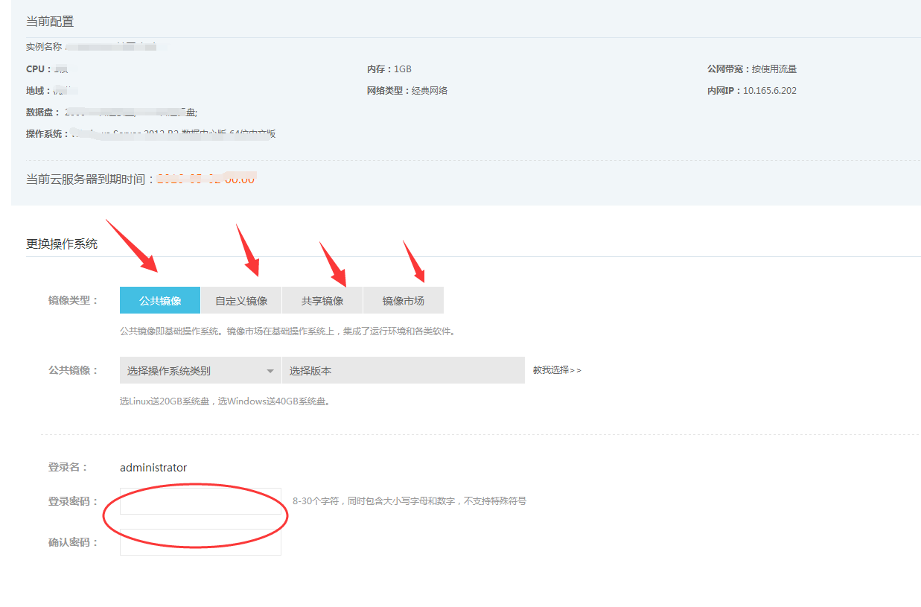Focus the 确认密码 confirmation field
This screenshot has width=921, height=607.
tap(200, 542)
